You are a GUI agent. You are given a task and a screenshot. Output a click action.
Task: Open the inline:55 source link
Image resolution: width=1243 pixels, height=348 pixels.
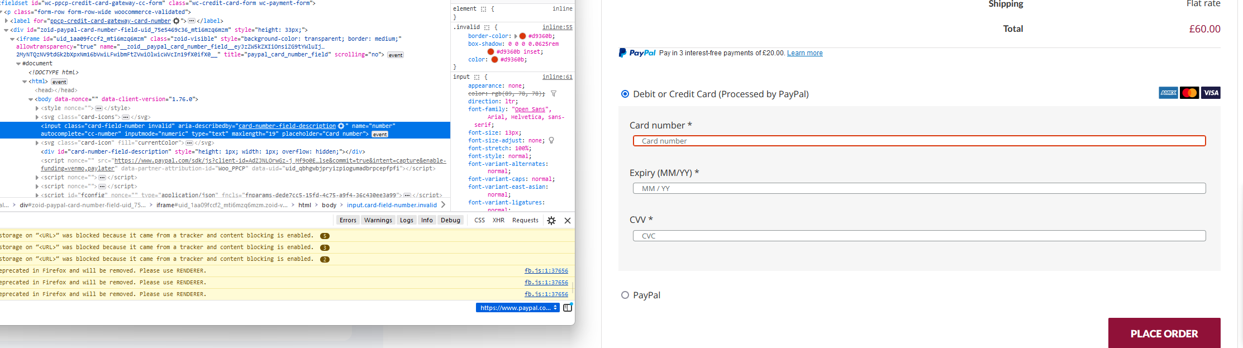coord(557,27)
